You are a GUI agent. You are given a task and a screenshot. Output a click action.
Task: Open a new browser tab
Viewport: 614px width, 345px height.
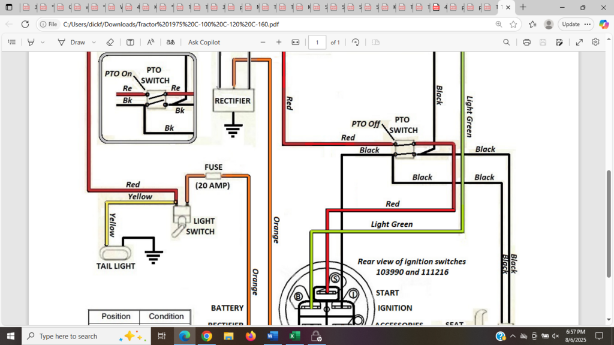(x=523, y=8)
